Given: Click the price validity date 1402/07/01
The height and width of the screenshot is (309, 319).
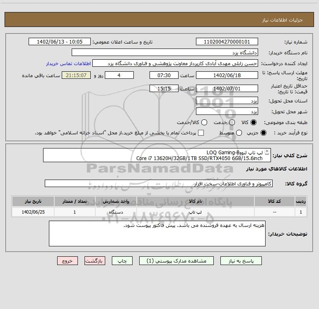Looking at the screenshot, I should 227,88.
